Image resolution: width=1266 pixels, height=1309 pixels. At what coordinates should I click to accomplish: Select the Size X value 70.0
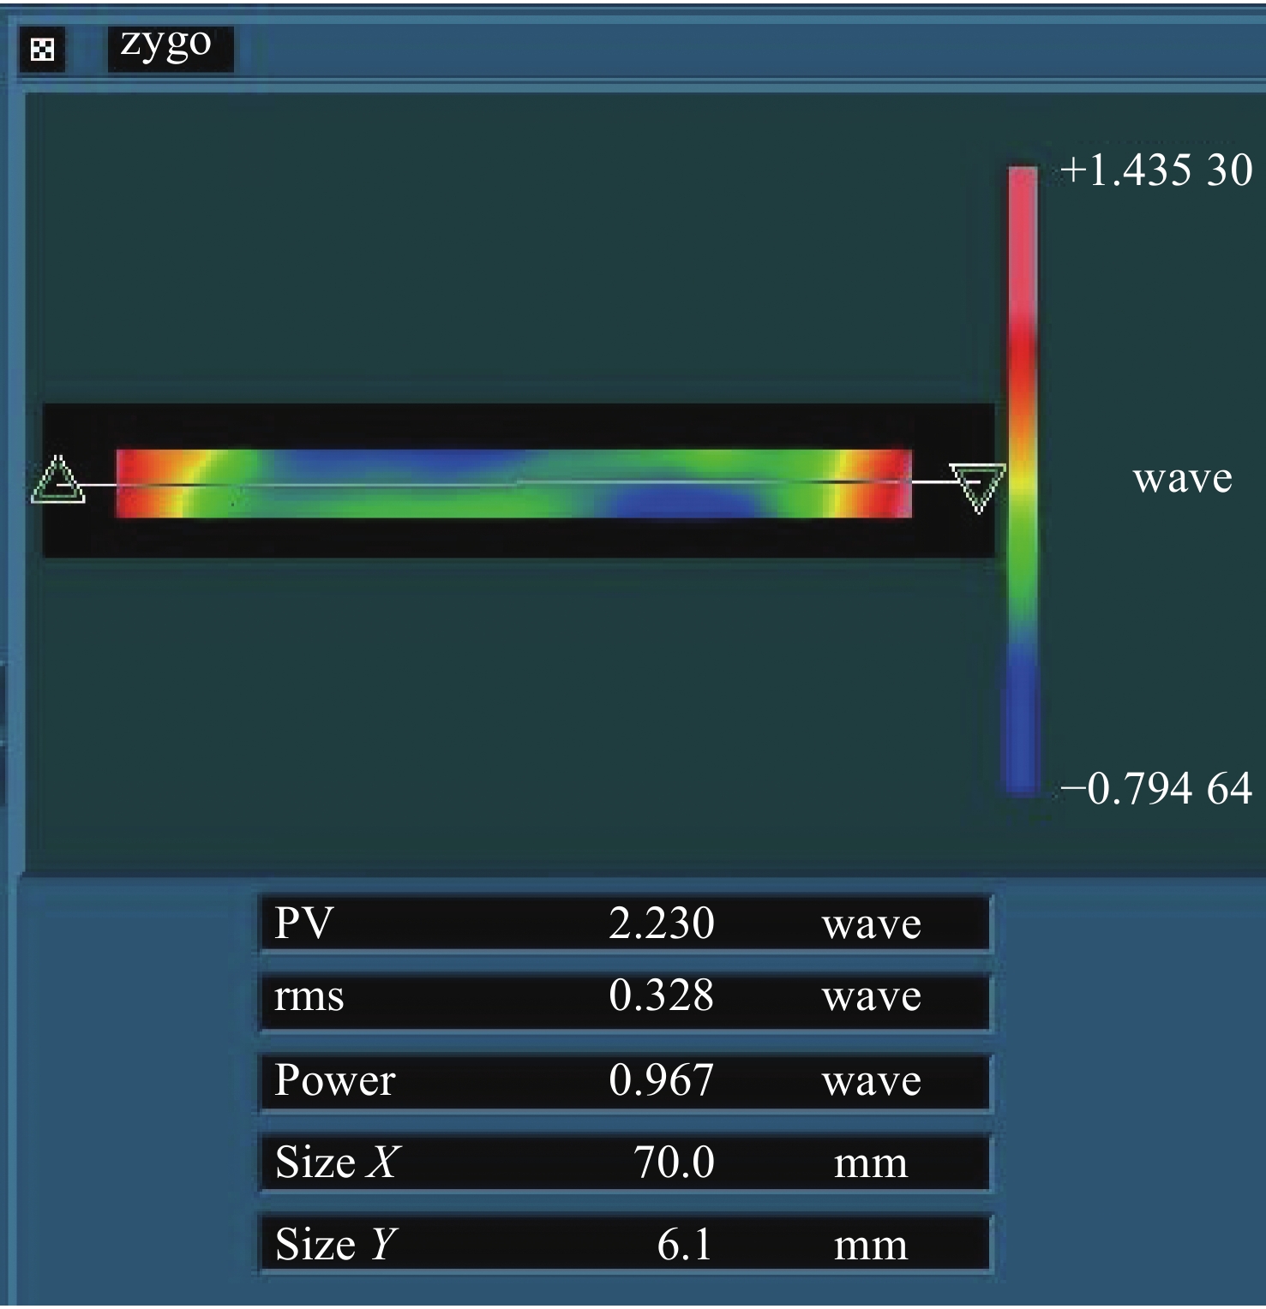[674, 1163]
